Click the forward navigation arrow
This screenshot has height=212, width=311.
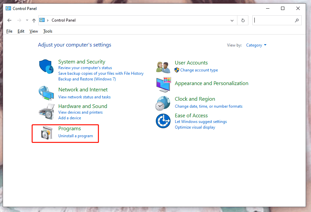[19, 20]
